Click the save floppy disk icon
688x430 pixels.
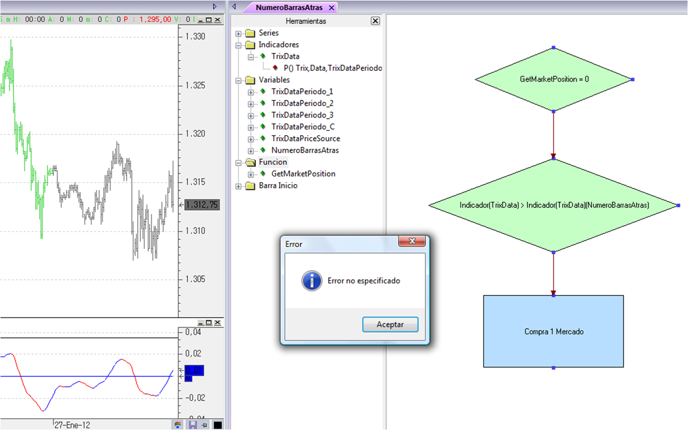click(193, 425)
